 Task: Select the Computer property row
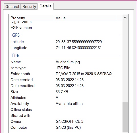(65, 127)
